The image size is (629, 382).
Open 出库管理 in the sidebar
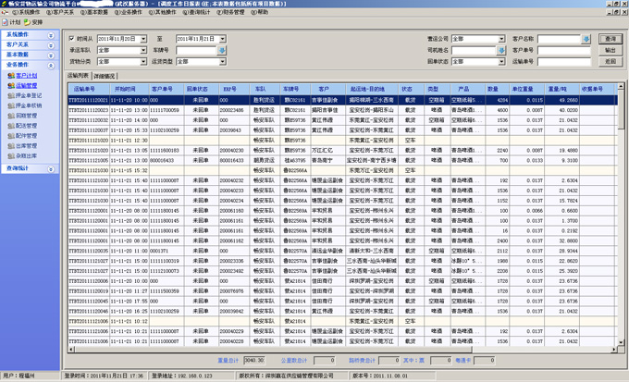tap(27, 145)
